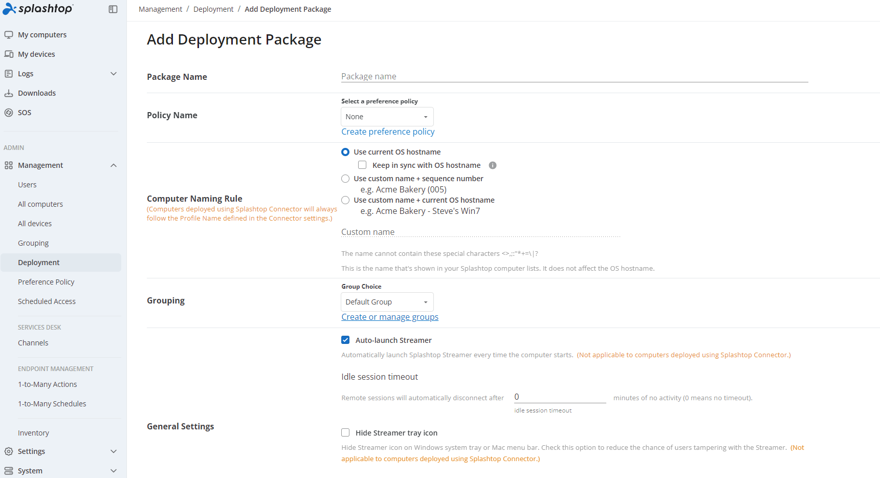
Task: Open Inventory page
Action: [33, 433]
